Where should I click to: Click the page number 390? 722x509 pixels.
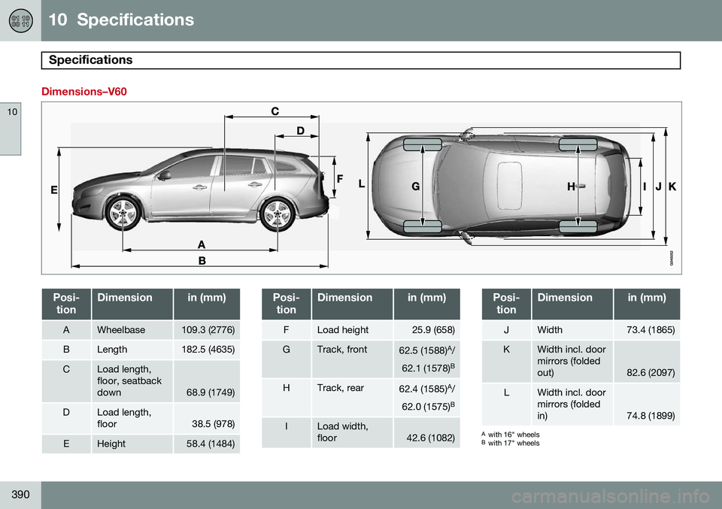[20, 495]
